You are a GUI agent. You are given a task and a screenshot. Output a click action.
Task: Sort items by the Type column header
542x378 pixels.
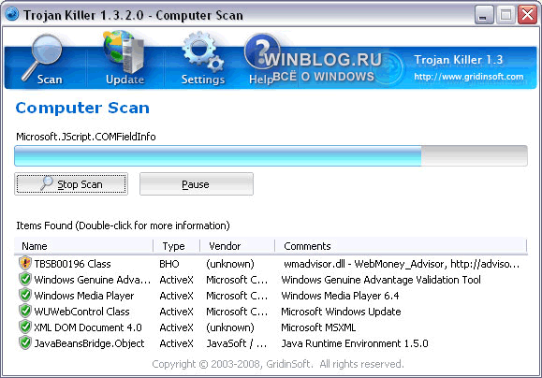point(176,246)
